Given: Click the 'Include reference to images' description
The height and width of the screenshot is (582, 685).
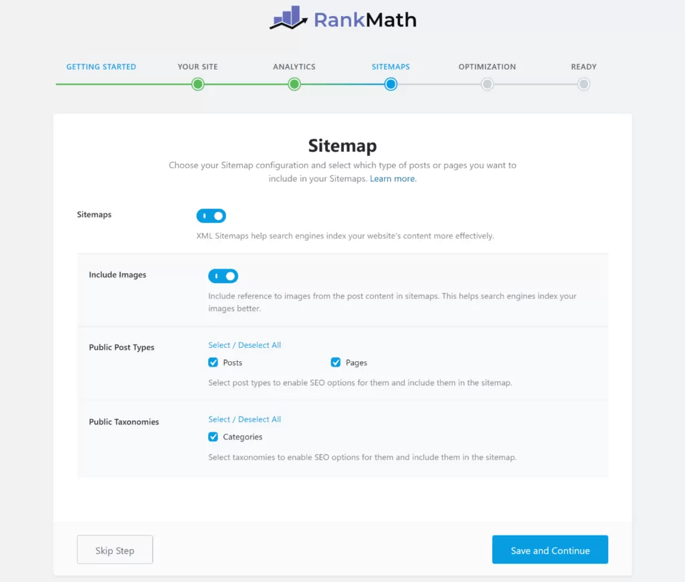Looking at the screenshot, I should tap(392, 302).
